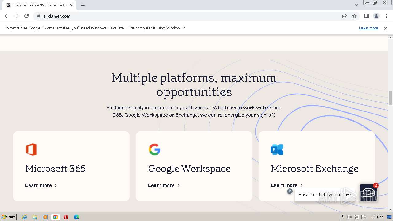Select the Exclaimer Office 365 tab
393x221 pixels.
[x=39, y=5]
